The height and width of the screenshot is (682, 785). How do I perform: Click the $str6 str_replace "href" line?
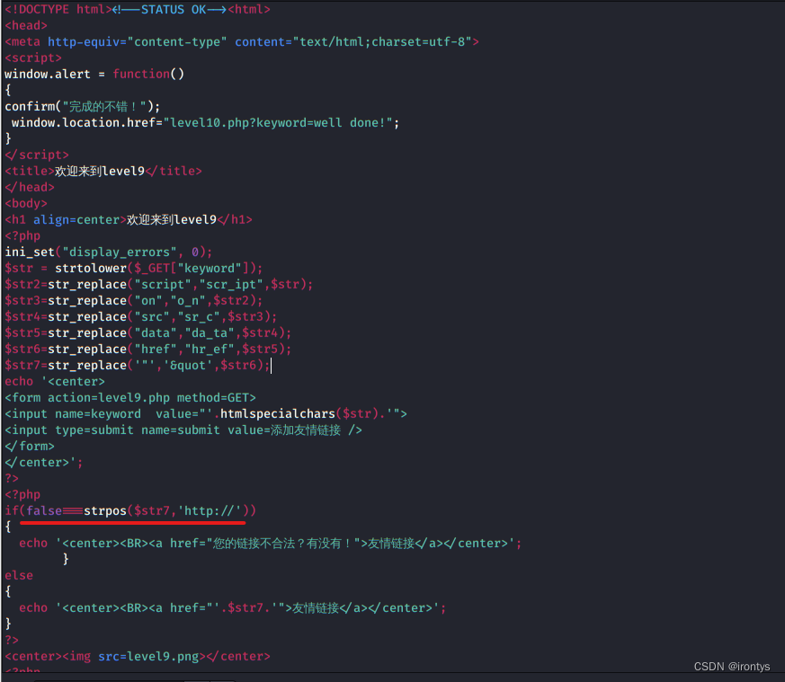point(147,349)
